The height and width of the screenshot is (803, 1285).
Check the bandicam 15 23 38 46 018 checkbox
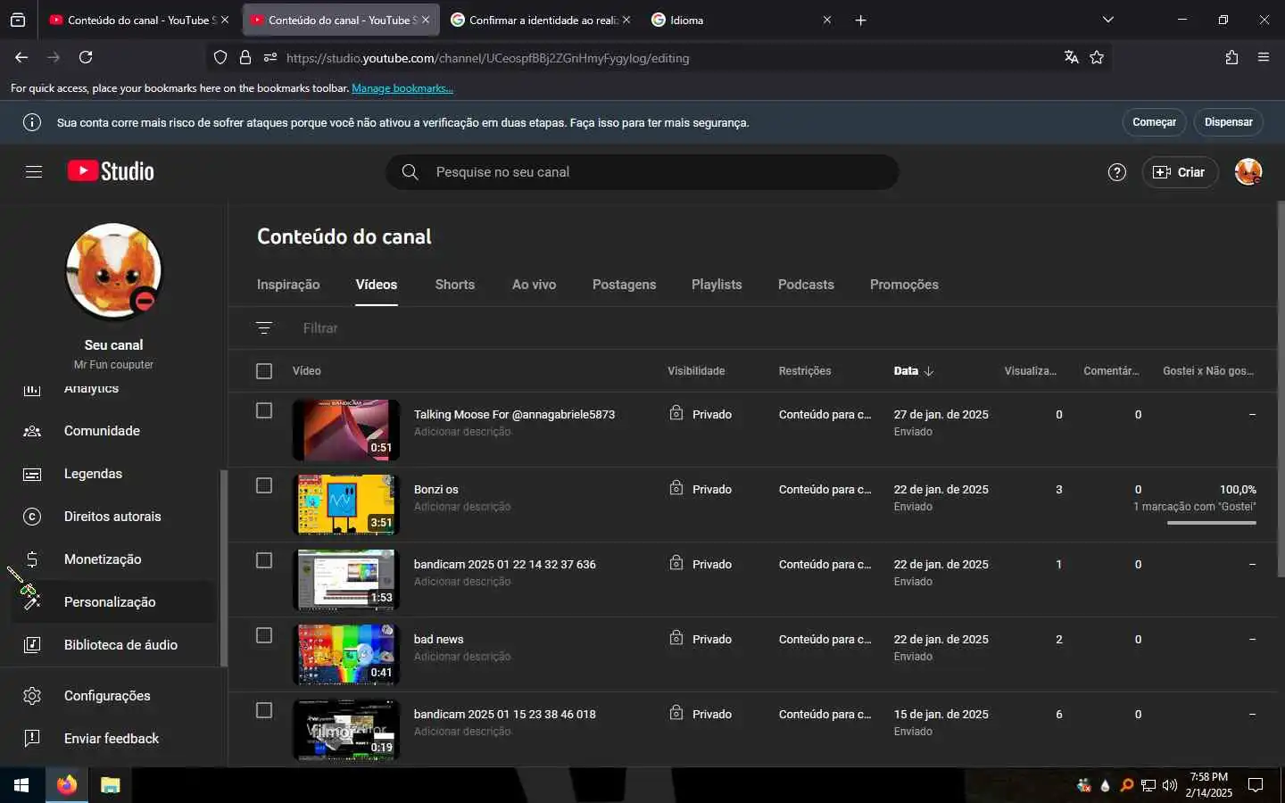click(264, 710)
